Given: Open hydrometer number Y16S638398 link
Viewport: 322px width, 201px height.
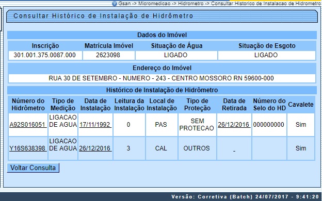Looking at the screenshot, I should pyautogui.click(x=28, y=148).
